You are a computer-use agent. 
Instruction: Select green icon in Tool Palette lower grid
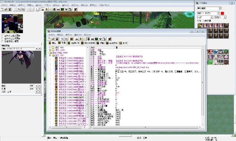point(210,62)
